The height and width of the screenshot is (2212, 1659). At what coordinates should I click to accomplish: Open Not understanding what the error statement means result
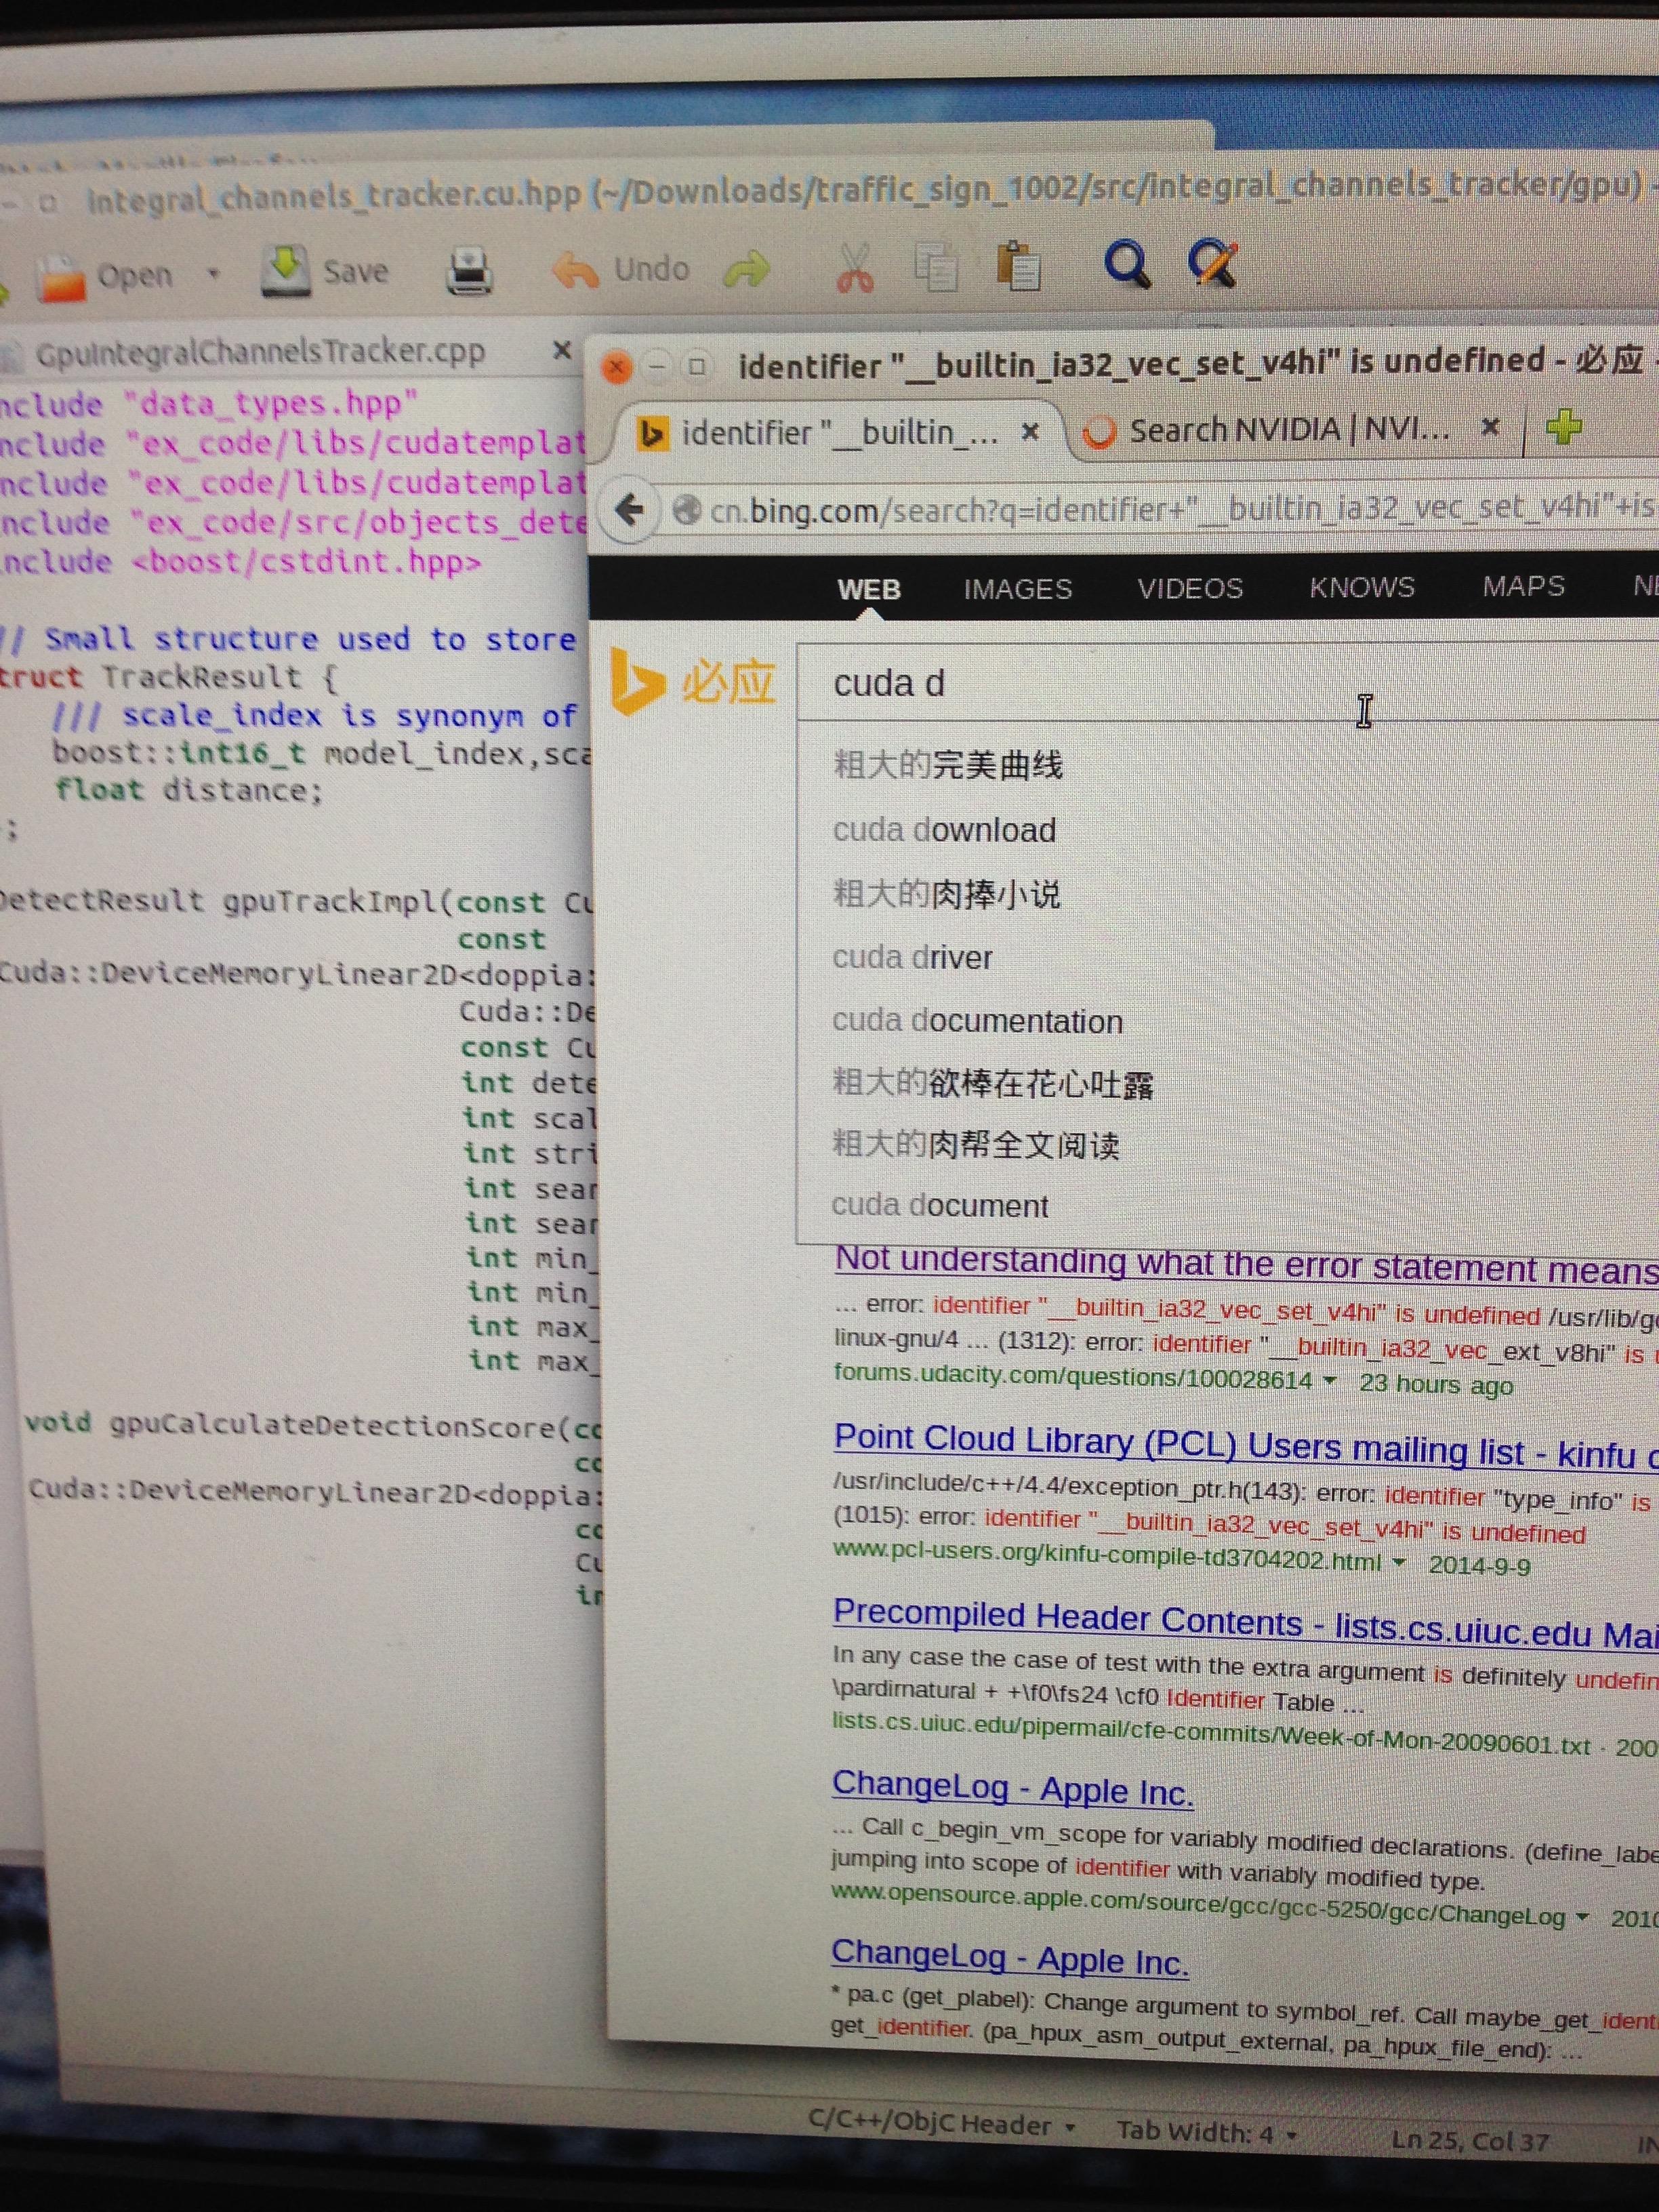(1246, 1266)
